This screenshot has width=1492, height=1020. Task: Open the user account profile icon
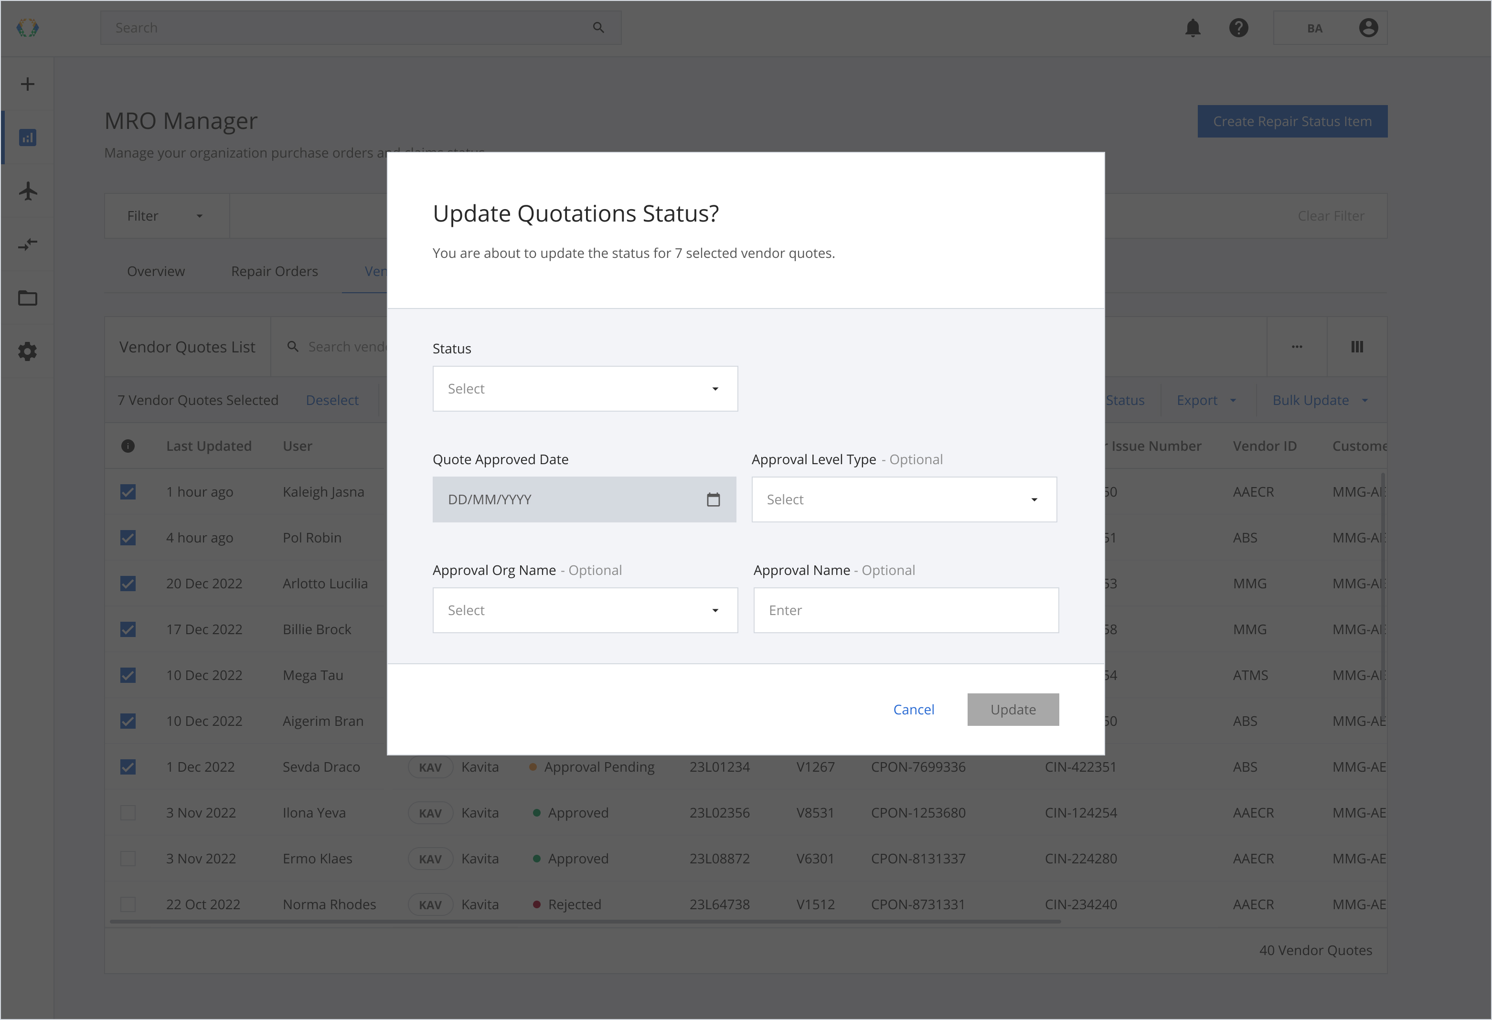[x=1368, y=28]
